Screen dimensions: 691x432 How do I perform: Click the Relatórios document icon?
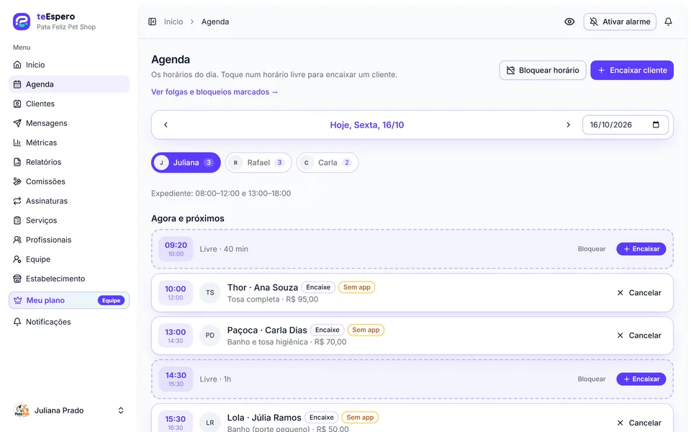(x=17, y=162)
